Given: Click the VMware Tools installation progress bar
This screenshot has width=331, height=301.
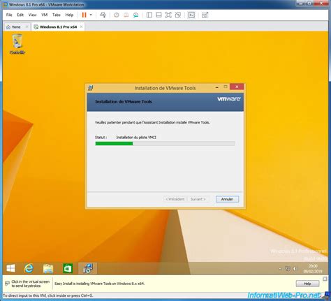Looking at the screenshot, I should [x=165, y=144].
